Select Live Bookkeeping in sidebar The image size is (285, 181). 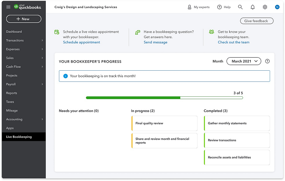[x=19, y=137]
